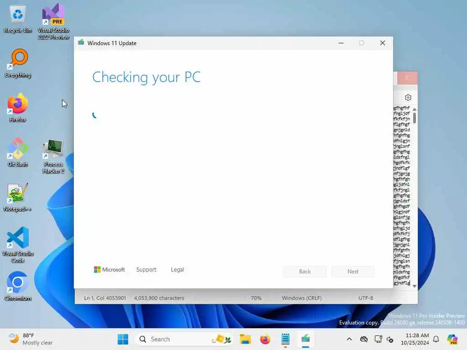The height and width of the screenshot is (350, 467).
Task: Click the display connection tray icon
Action: coord(378,339)
